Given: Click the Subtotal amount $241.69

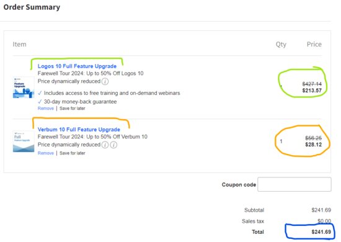Looking at the screenshot, I should tap(321, 210).
